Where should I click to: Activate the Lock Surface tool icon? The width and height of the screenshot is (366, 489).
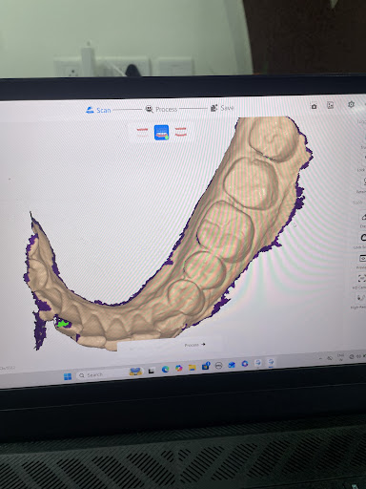click(363, 238)
